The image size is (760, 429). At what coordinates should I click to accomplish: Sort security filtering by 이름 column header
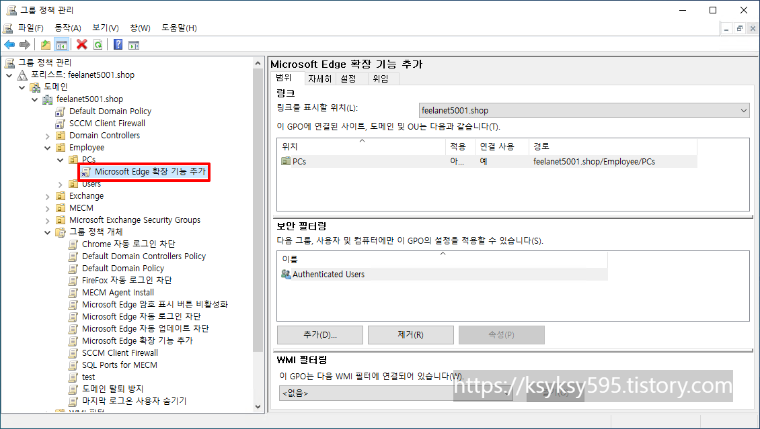pyautogui.click(x=442, y=260)
